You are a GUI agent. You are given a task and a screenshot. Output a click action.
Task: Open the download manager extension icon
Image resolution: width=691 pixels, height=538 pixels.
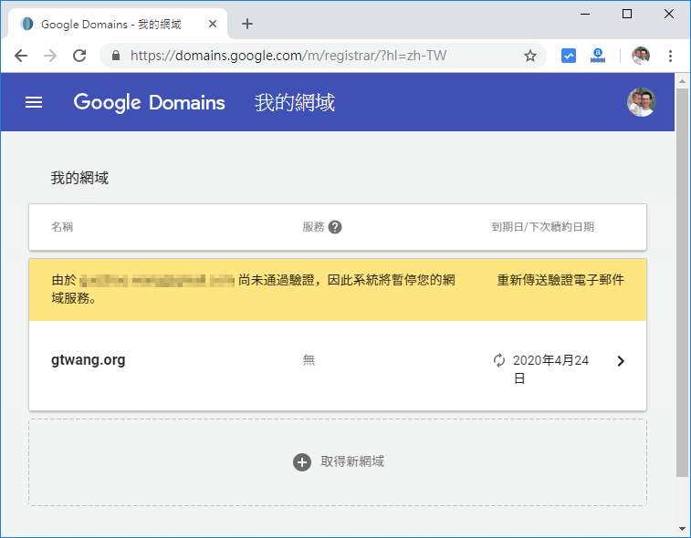598,56
